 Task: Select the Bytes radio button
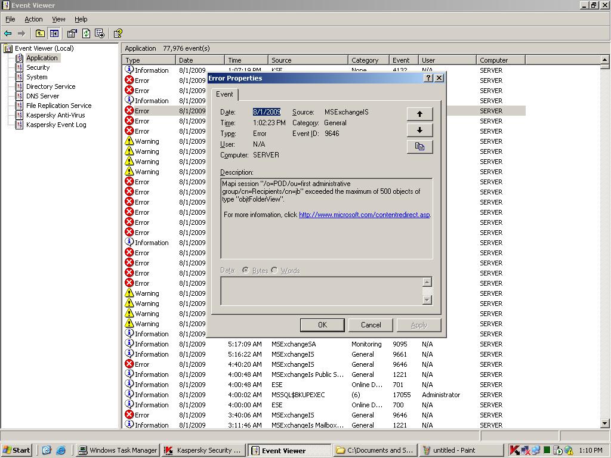(x=245, y=270)
